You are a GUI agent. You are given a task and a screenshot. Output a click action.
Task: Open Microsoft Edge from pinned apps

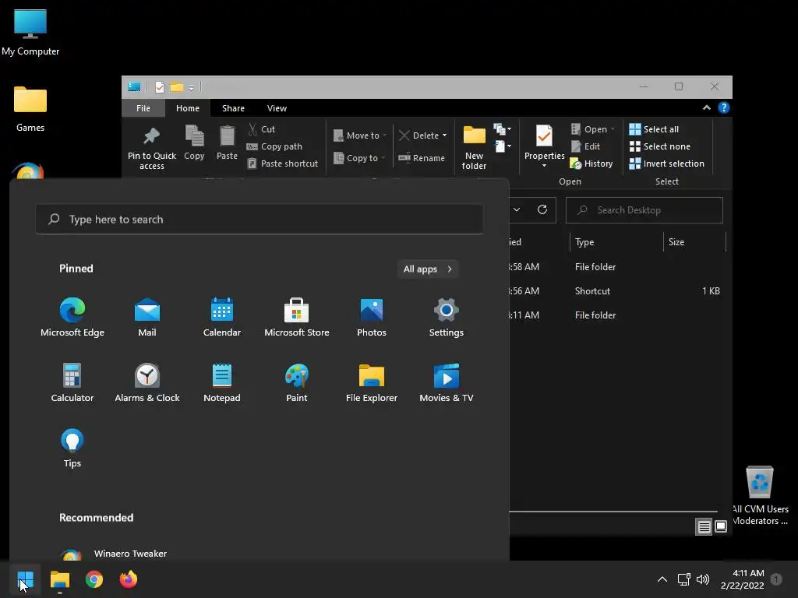(72, 318)
